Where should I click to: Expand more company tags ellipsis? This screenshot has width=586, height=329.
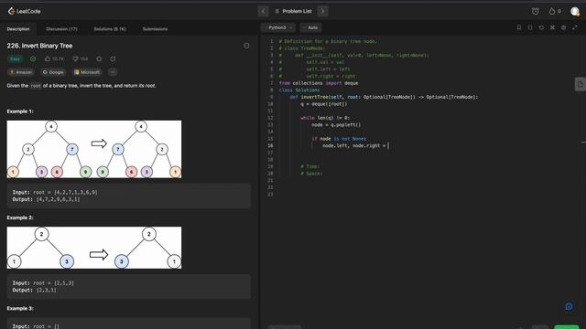113,72
